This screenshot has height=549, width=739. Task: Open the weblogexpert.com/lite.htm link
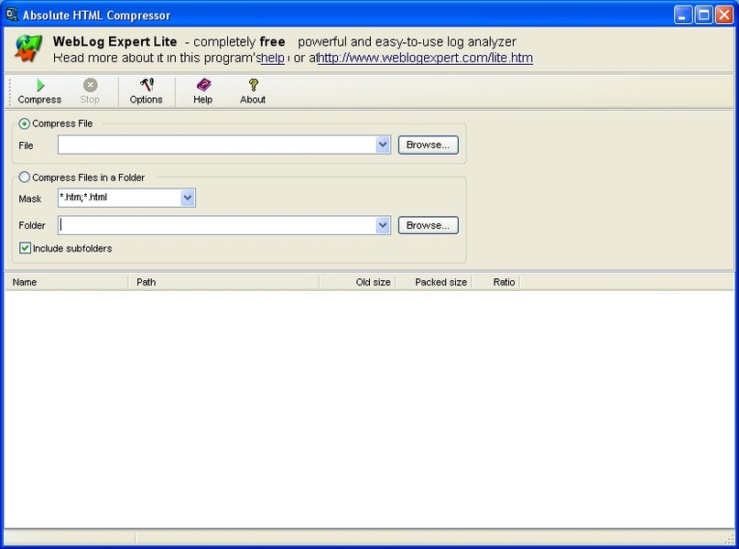click(426, 58)
